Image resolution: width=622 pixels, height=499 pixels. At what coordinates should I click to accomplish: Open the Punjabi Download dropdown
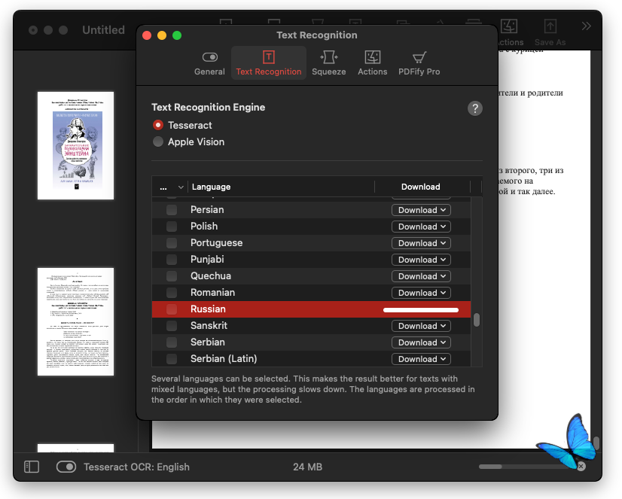coord(421,260)
